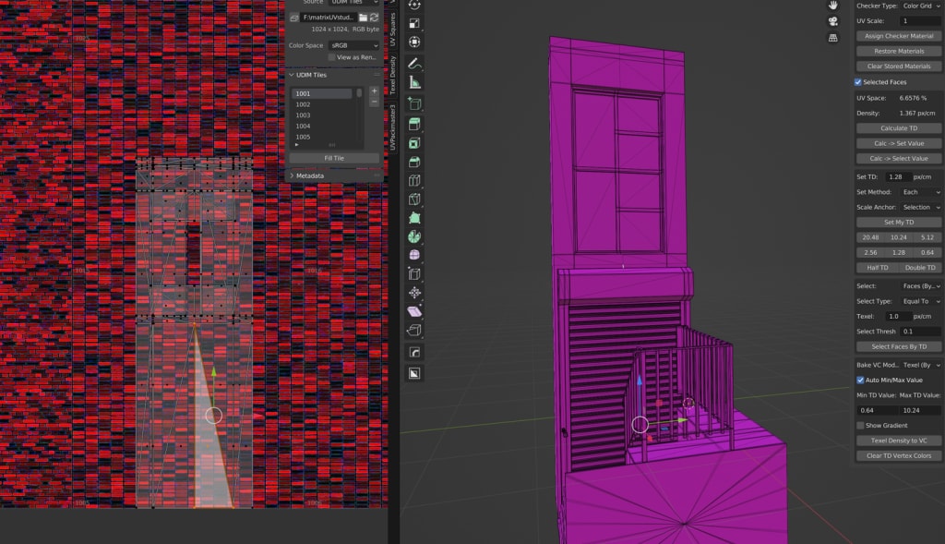Select the Extrude Region tool
Viewport: 945px width, 544px height.
point(414,124)
